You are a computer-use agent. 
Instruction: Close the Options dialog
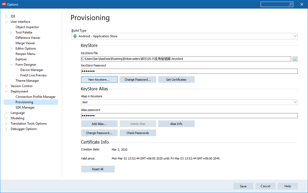[x=302, y=4]
